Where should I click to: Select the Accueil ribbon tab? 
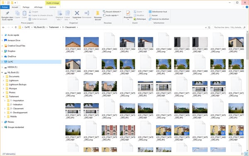[x=15, y=7]
